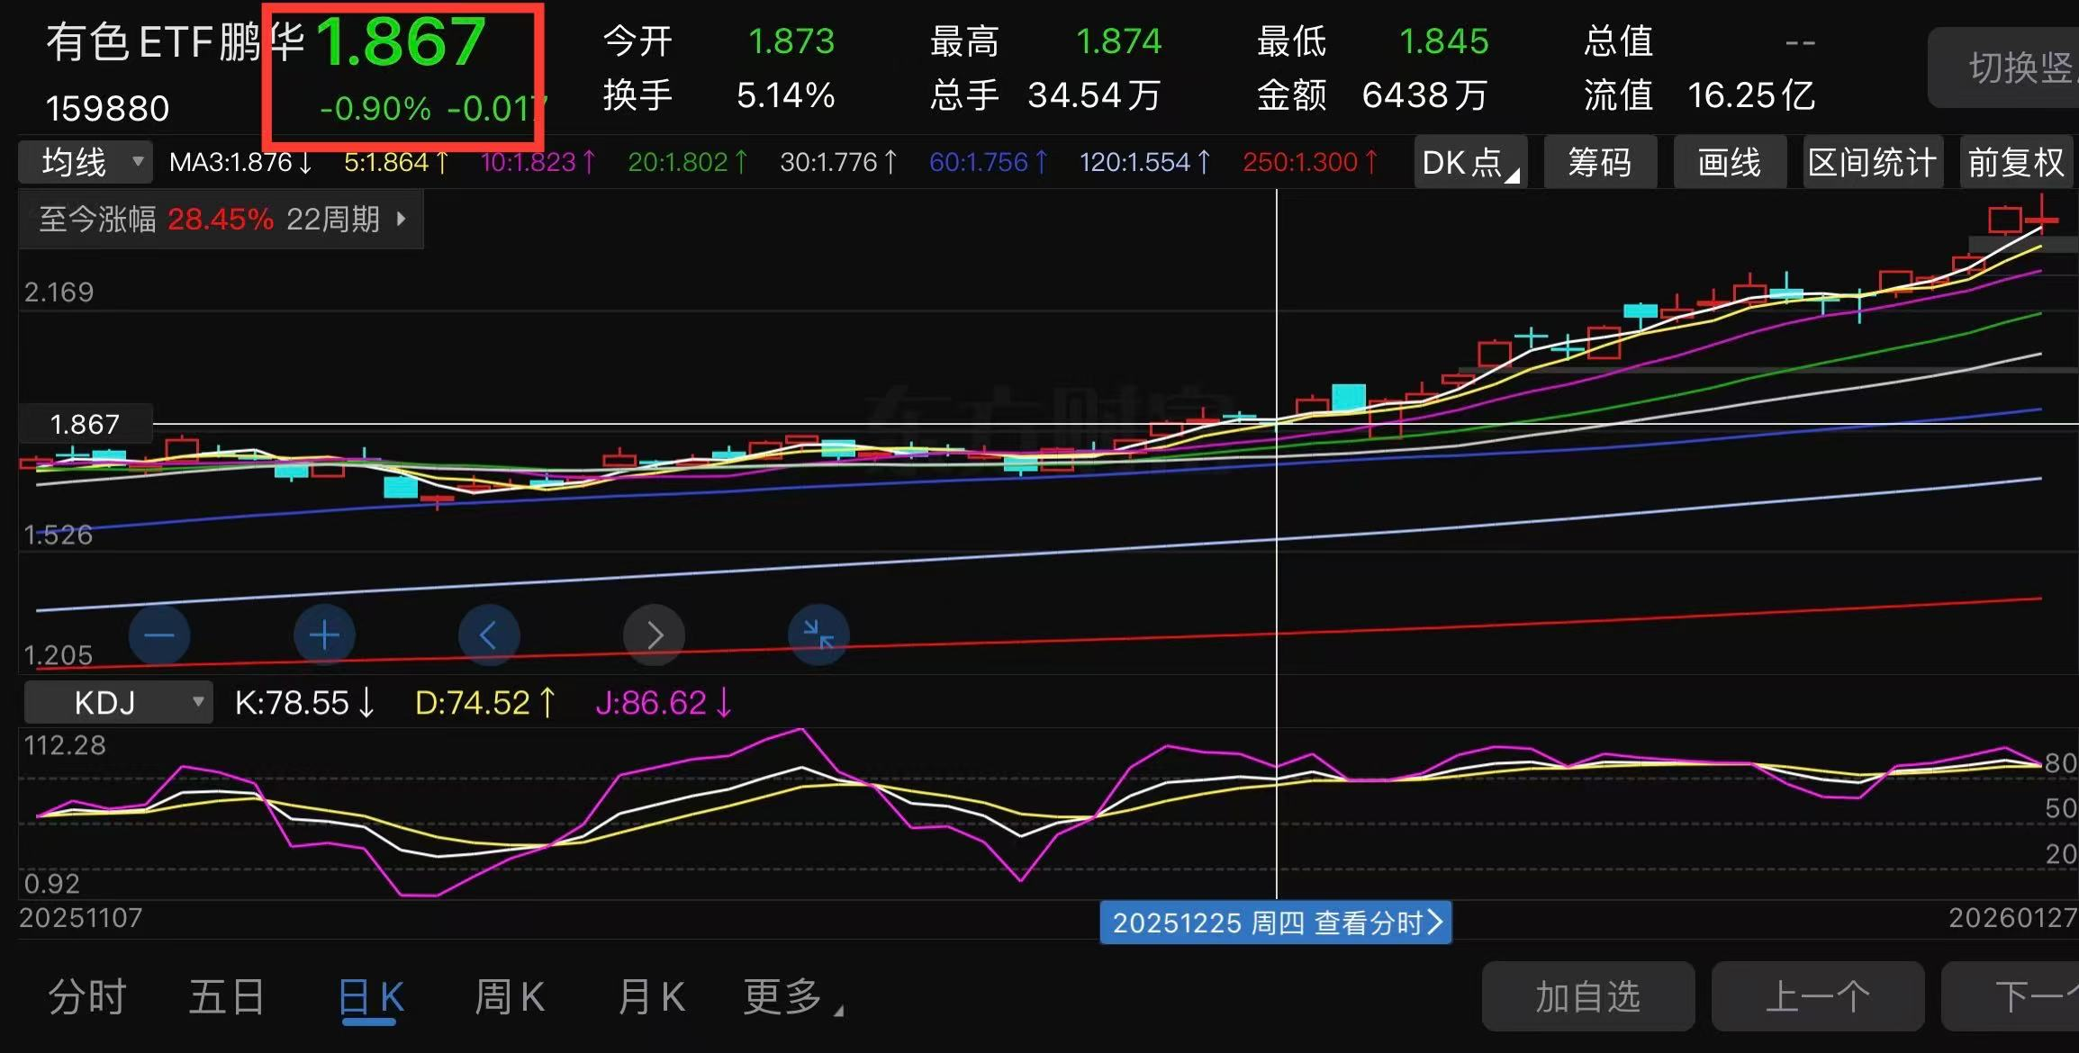The image size is (2079, 1053).
Task: Switch to the 分时 tab
Action: click(x=87, y=997)
